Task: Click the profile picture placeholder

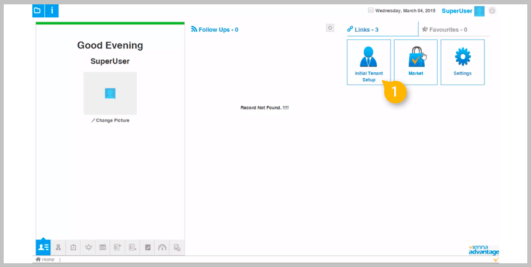Action: [110, 93]
